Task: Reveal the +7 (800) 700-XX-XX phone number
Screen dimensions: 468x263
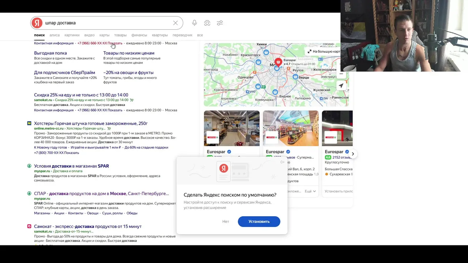Action: pyautogui.click(x=56, y=153)
